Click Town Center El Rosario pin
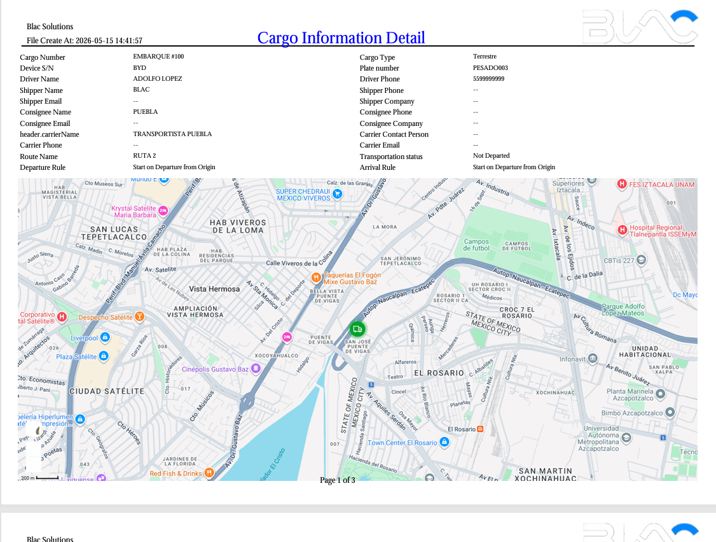 (x=444, y=442)
